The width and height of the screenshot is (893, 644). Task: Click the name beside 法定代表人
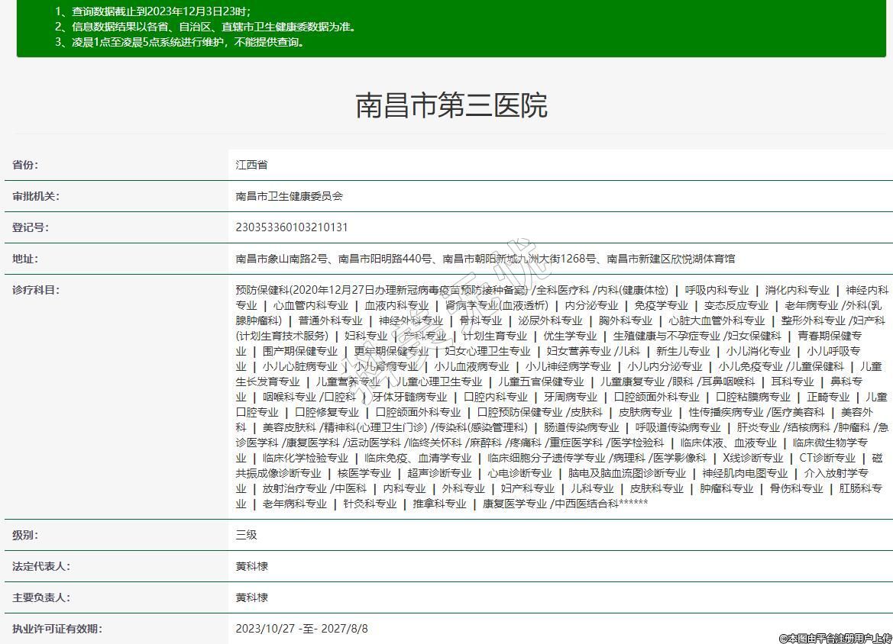tap(251, 566)
